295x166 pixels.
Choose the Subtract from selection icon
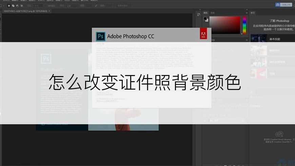pos(18,6)
